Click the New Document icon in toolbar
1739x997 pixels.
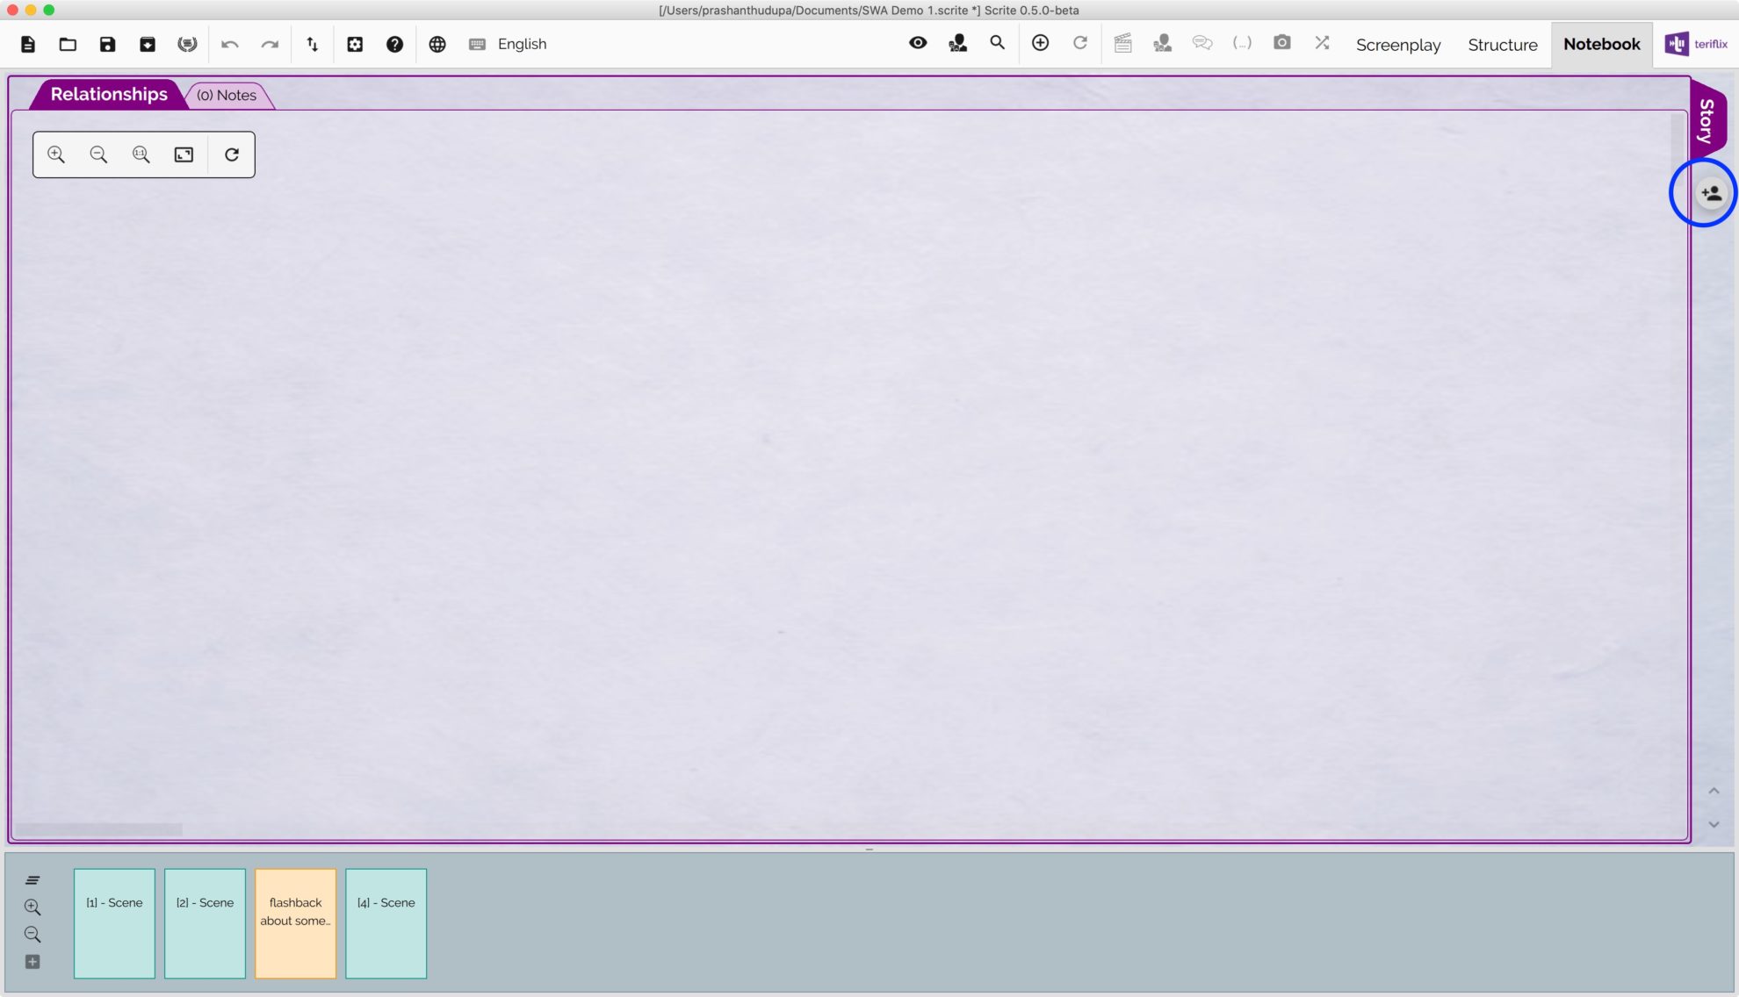[x=28, y=44]
